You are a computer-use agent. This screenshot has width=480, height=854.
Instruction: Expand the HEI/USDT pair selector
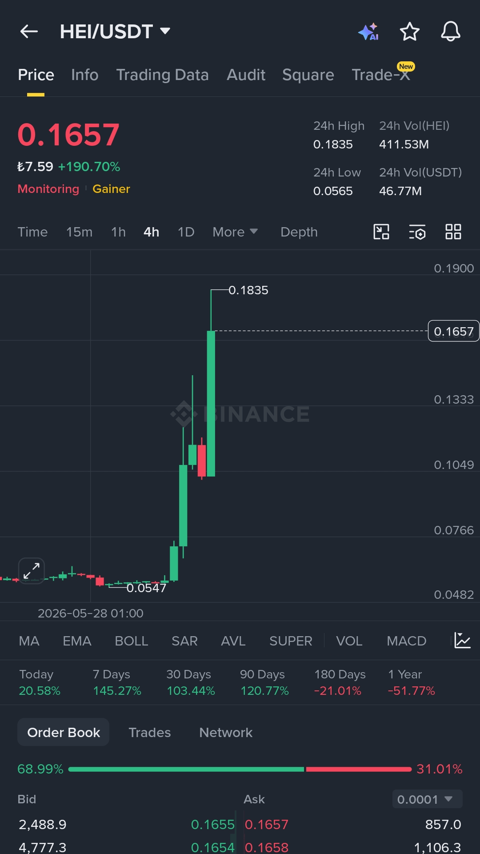point(115,32)
